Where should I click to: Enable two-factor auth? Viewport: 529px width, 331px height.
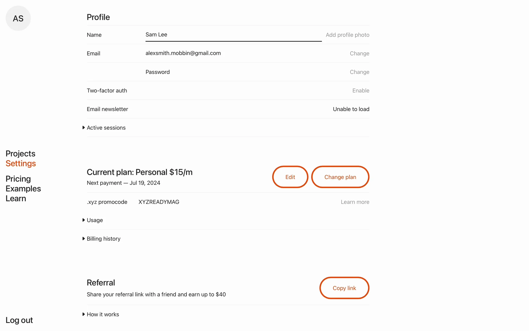361,90
